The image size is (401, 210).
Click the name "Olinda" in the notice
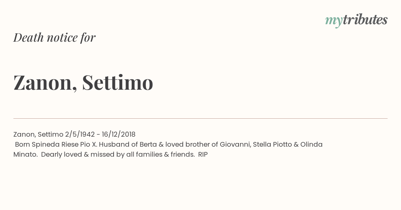tap(311, 144)
